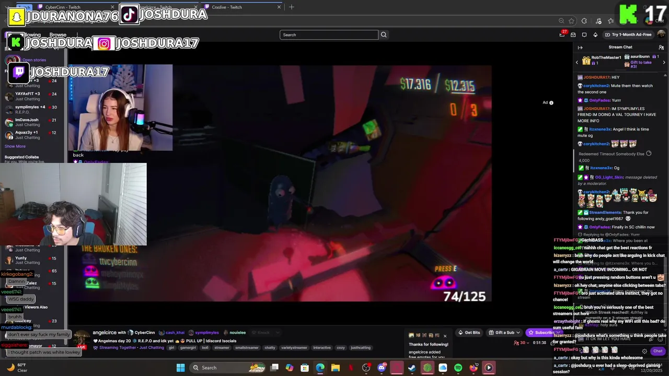Show next gift leaderboard entry arrow

[x=664, y=62]
